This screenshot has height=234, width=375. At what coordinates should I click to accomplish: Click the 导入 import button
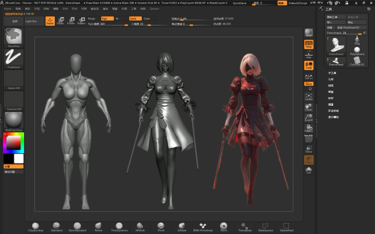(336, 22)
